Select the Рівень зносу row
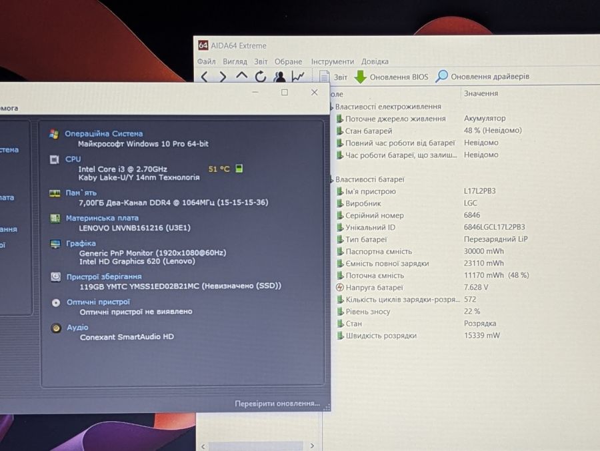This screenshot has width=600, height=451. 408,311
